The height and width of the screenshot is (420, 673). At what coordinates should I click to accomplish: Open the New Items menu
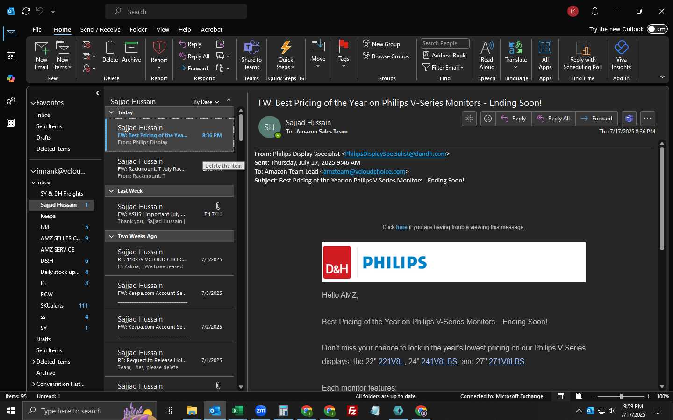(63, 55)
